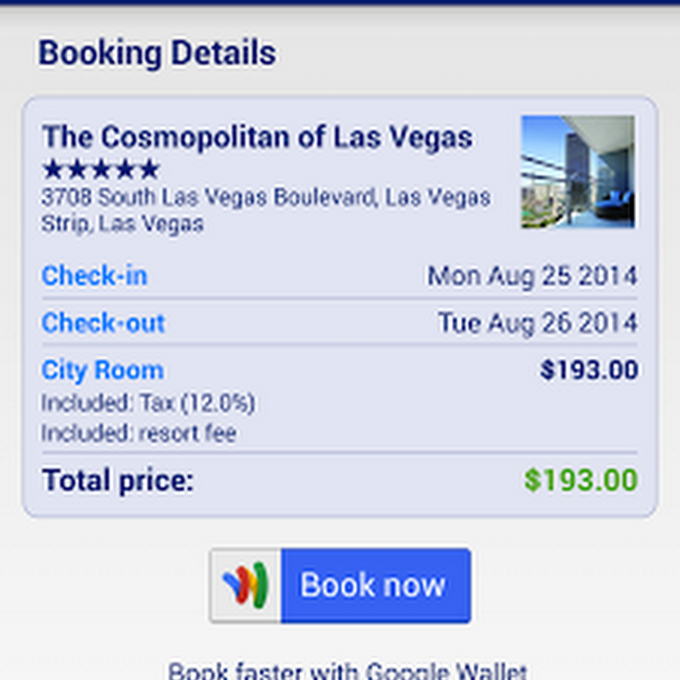This screenshot has width=680, height=680.
Task: Tap the five-star rating row
Action: pos(100,168)
